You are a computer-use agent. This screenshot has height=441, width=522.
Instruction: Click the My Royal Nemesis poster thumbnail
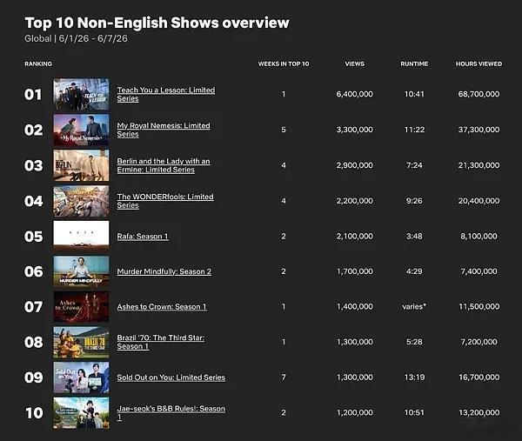[81, 130]
